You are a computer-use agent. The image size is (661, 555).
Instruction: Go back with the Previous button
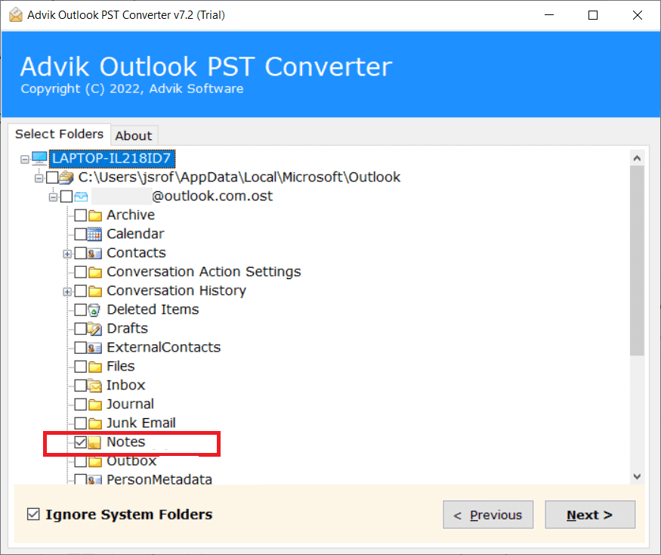(488, 515)
